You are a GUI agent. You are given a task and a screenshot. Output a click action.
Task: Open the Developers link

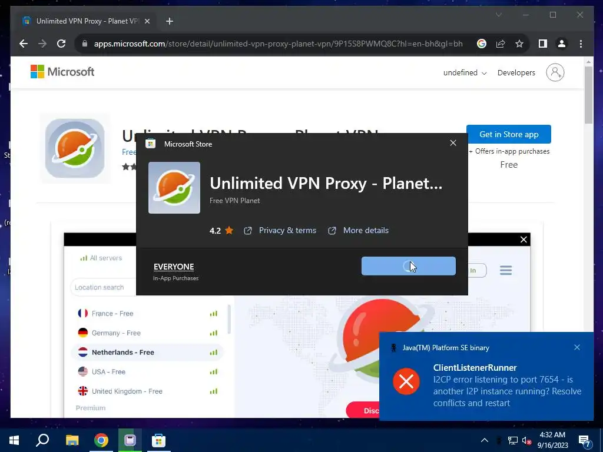[x=516, y=72]
